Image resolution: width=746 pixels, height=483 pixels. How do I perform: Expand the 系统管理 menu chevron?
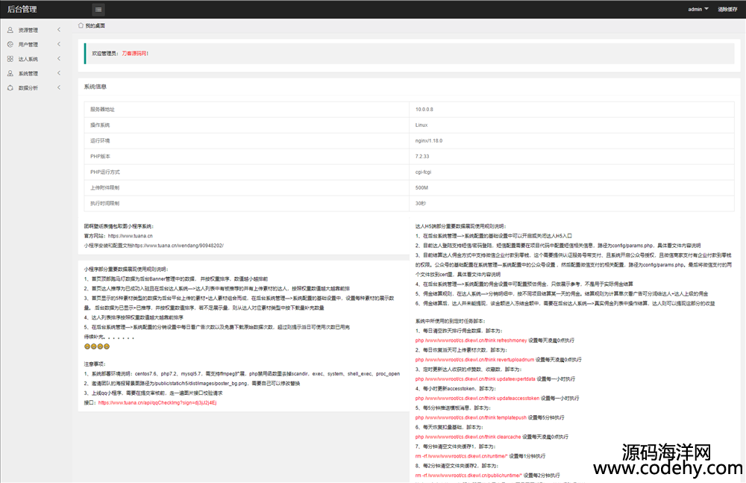[59, 73]
